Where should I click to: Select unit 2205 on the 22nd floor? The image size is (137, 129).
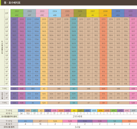click(44, 19)
